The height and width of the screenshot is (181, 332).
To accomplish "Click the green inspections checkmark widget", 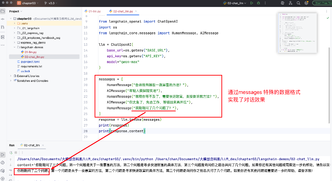I will tap(328, 18).
